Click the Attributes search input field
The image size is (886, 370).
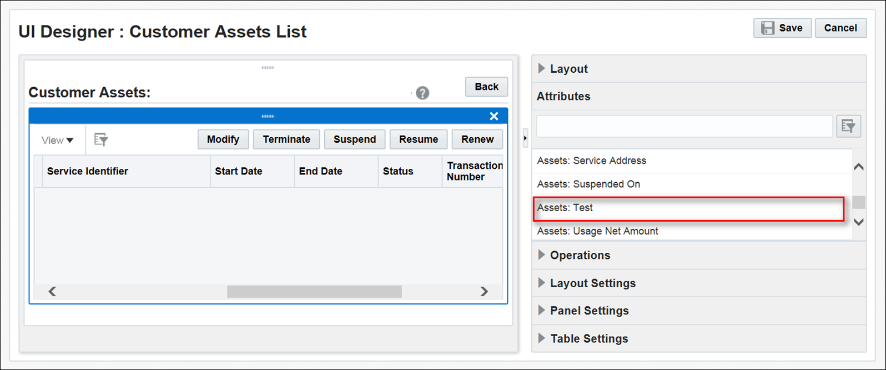coord(684,126)
